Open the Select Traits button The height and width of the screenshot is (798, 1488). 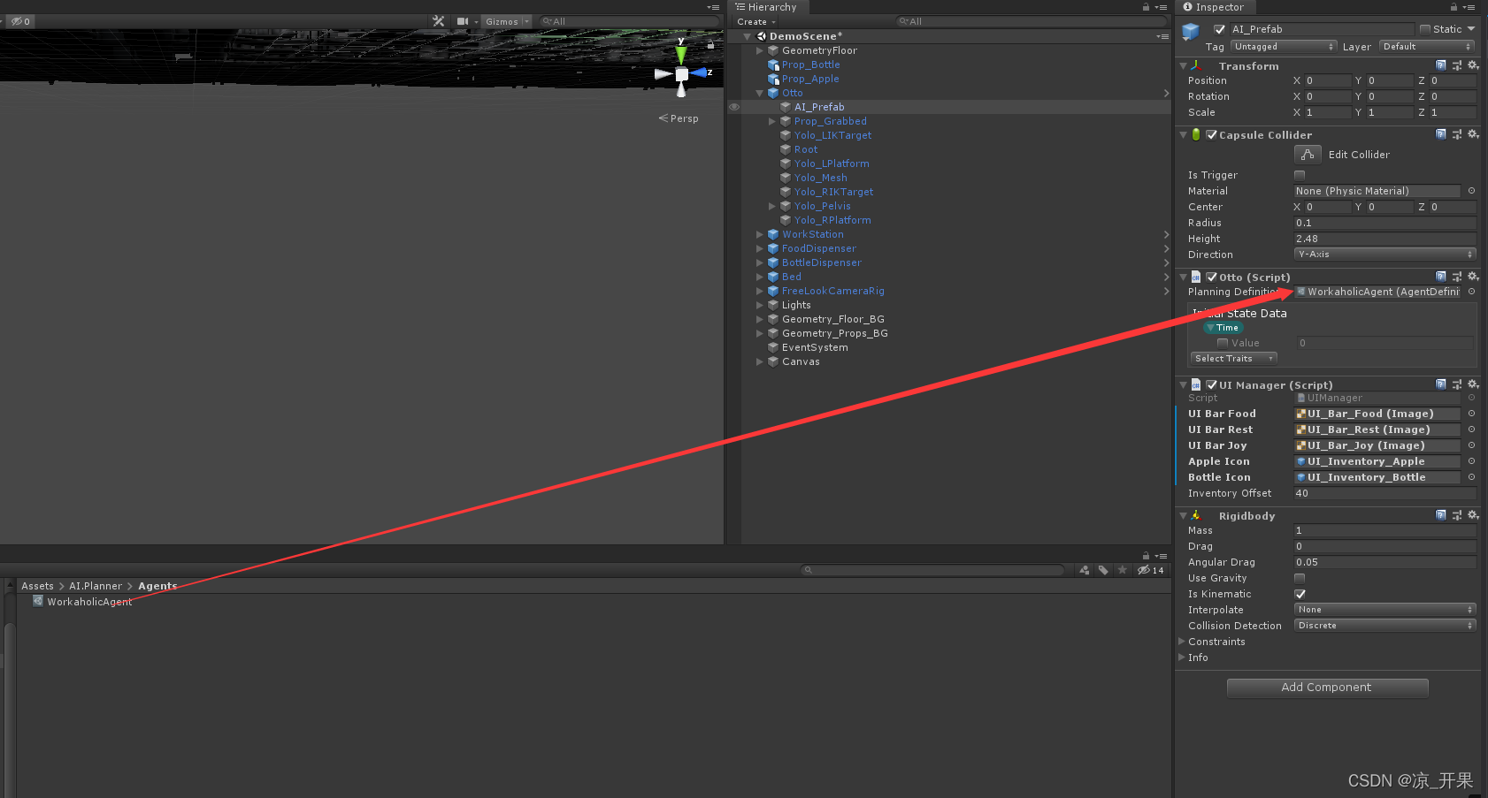tap(1233, 359)
